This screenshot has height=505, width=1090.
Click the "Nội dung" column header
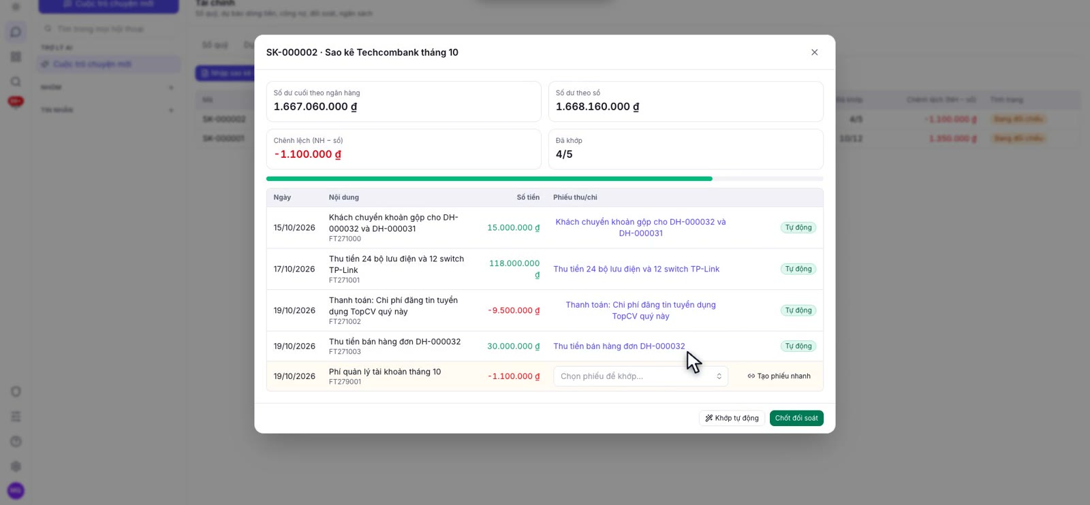344,197
